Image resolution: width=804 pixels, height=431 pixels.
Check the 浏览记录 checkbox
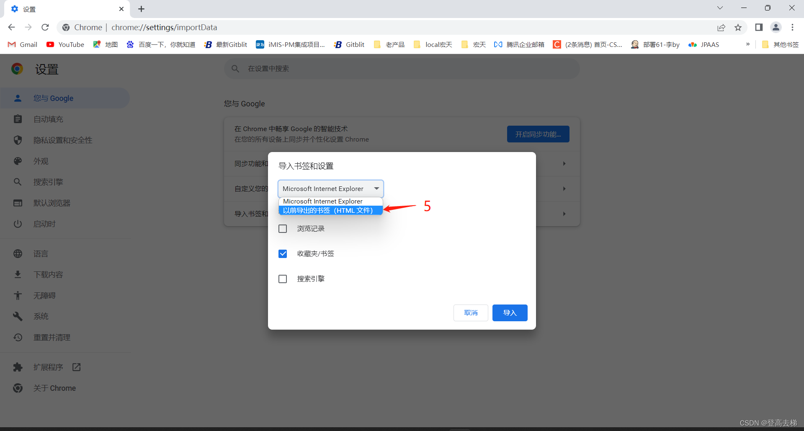coord(283,229)
